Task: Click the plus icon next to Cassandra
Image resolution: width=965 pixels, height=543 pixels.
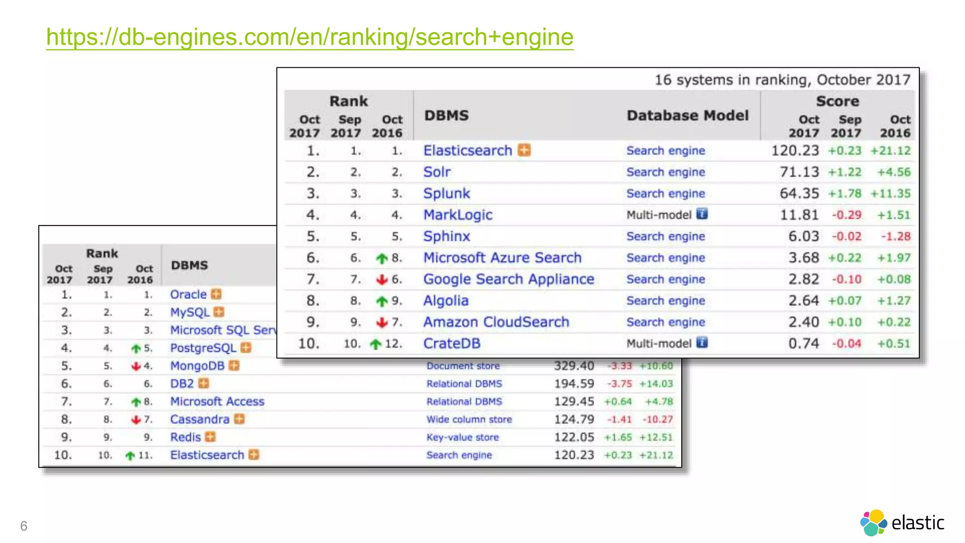Action: pos(239,419)
